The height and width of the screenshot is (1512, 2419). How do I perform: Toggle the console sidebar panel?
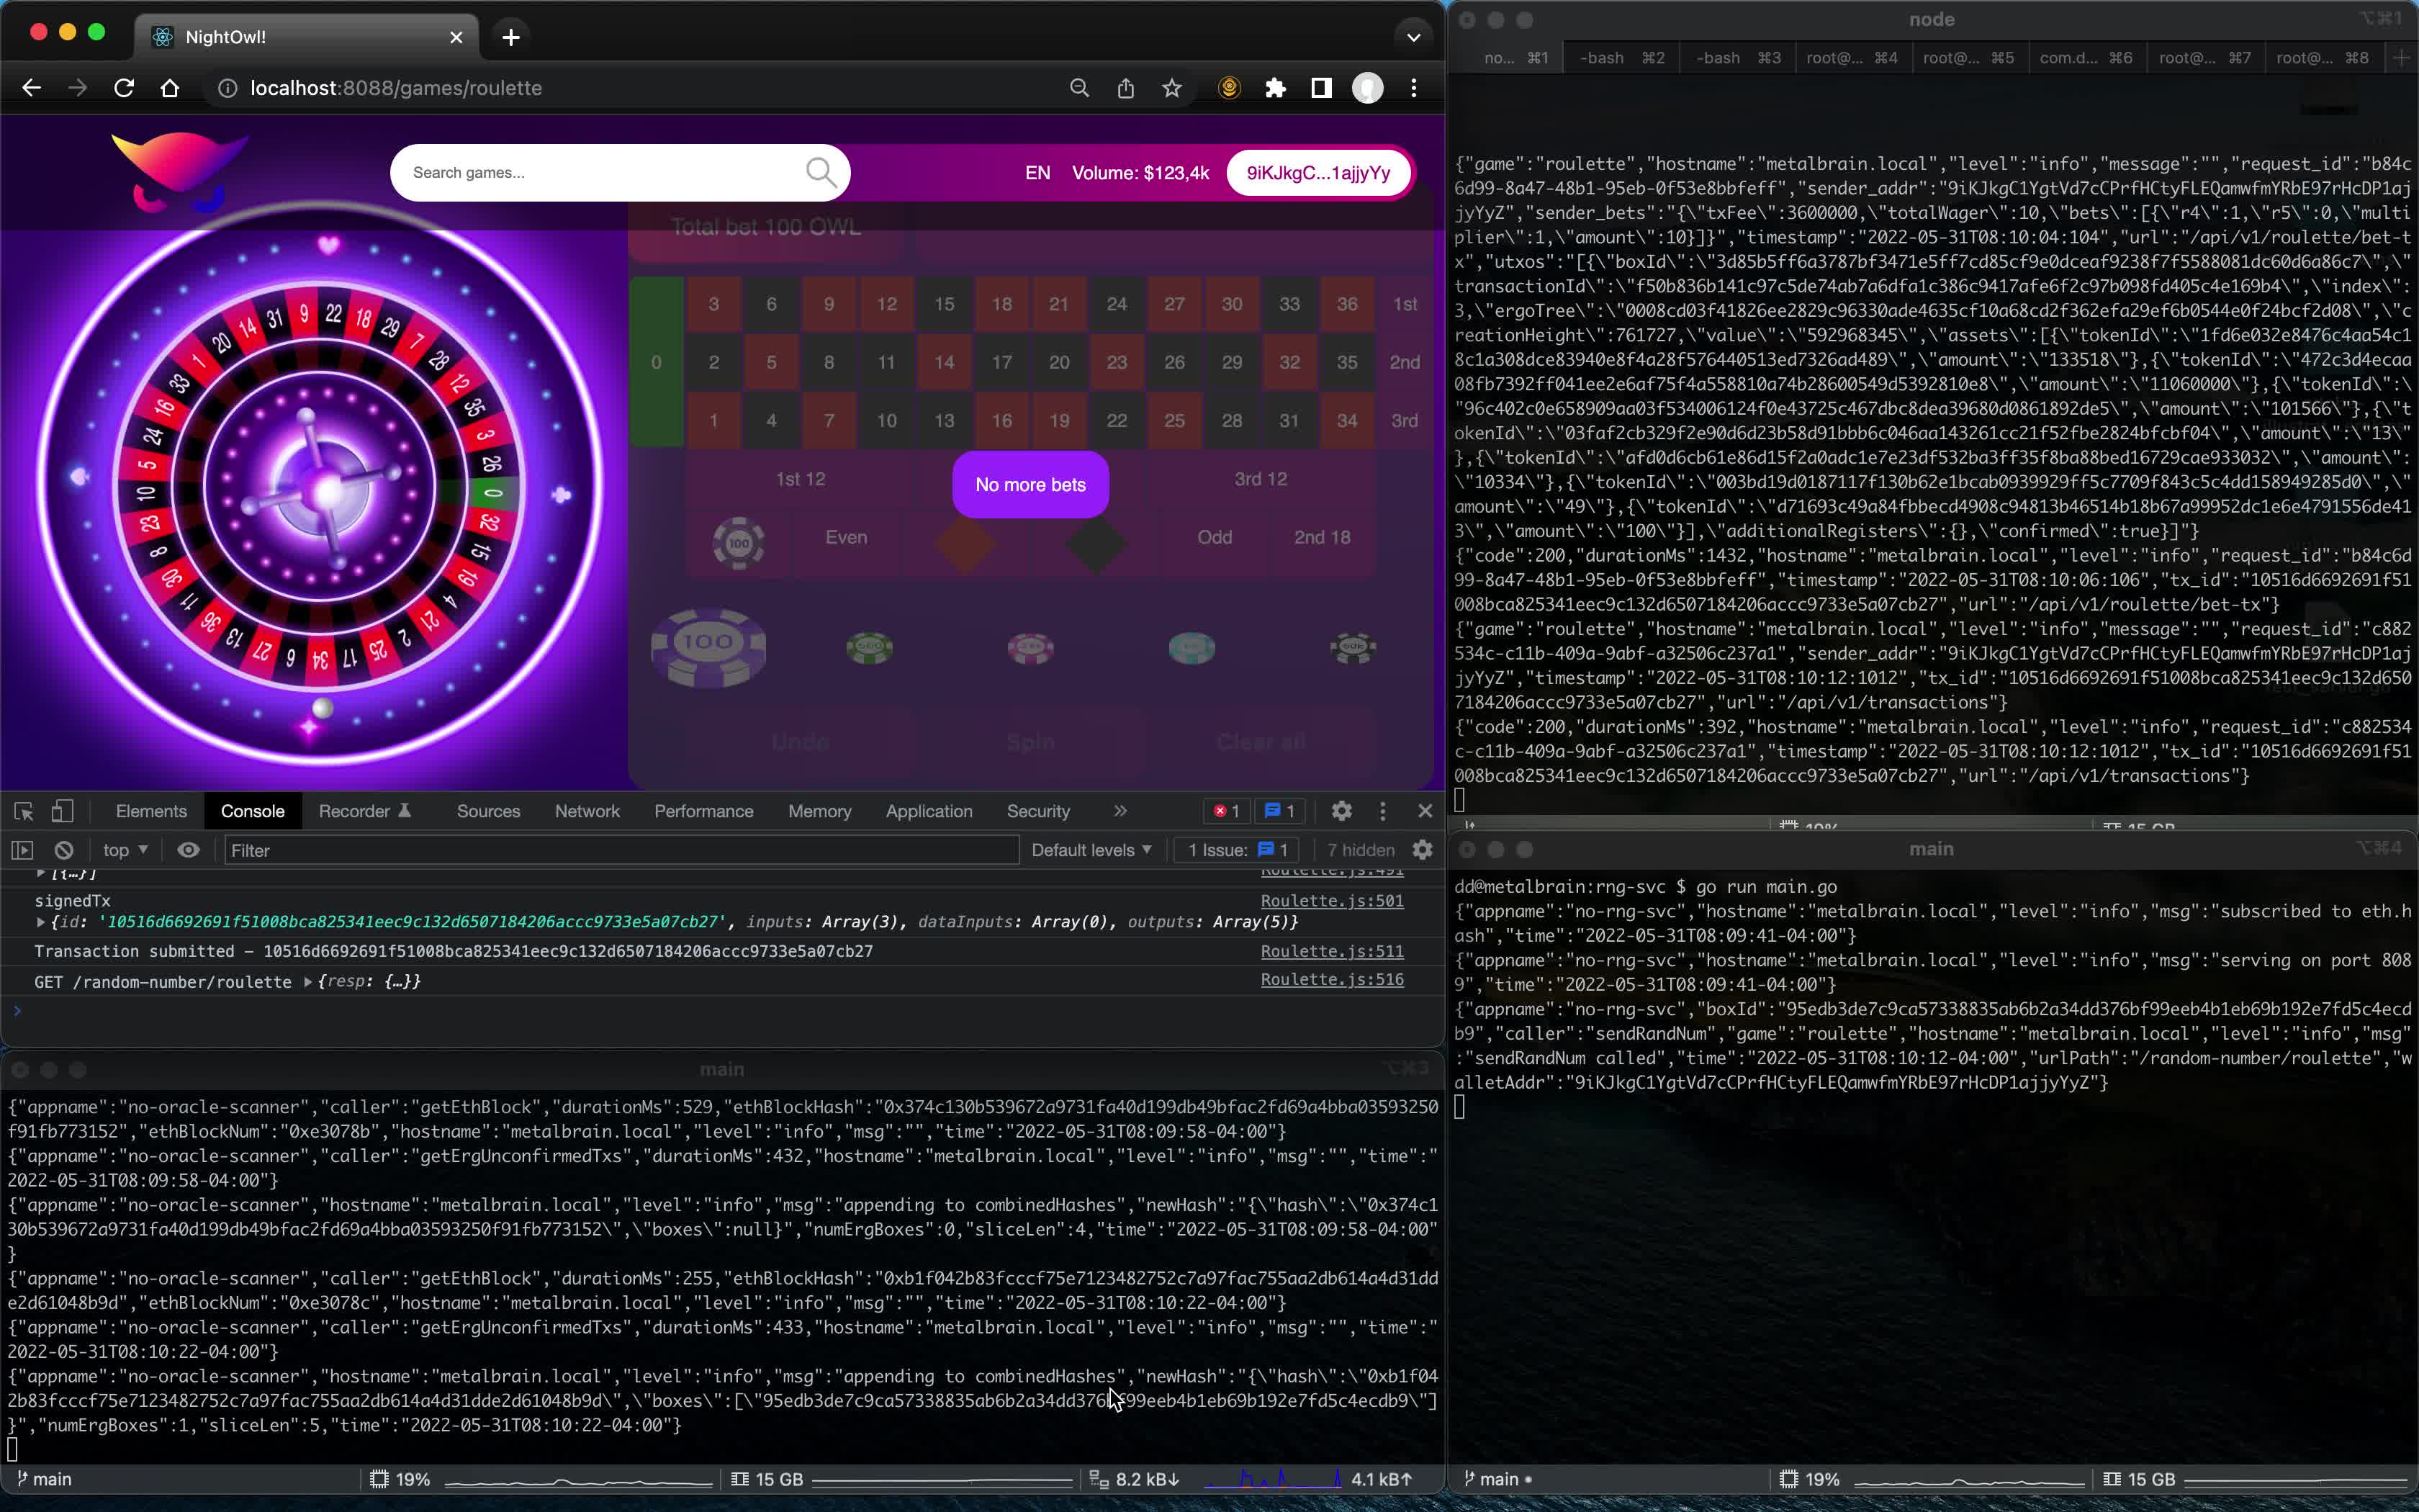point(22,850)
